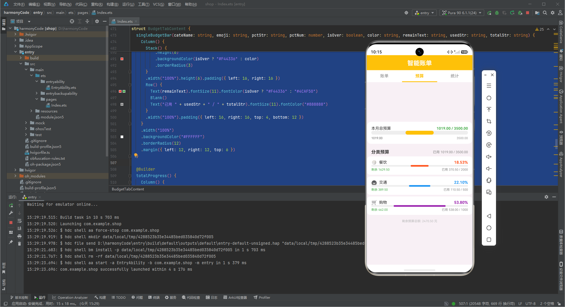This screenshot has height=307, width=565.
Task: Tap emulator Recents square button
Action: (x=489, y=240)
